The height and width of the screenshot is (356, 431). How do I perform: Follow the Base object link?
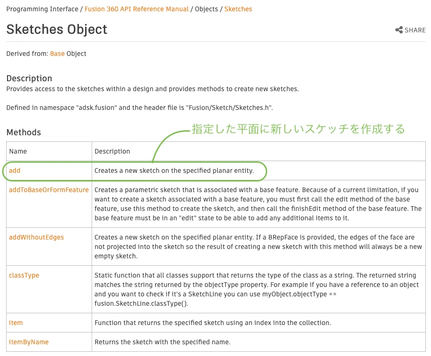click(x=57, y=54)
